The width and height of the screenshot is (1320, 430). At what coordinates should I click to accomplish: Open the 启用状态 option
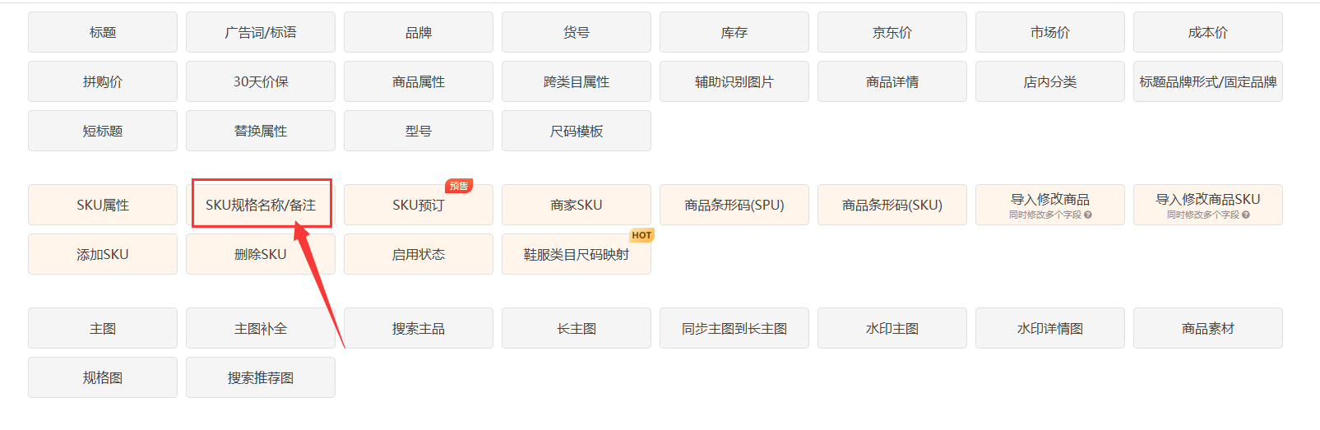point(419,254)
